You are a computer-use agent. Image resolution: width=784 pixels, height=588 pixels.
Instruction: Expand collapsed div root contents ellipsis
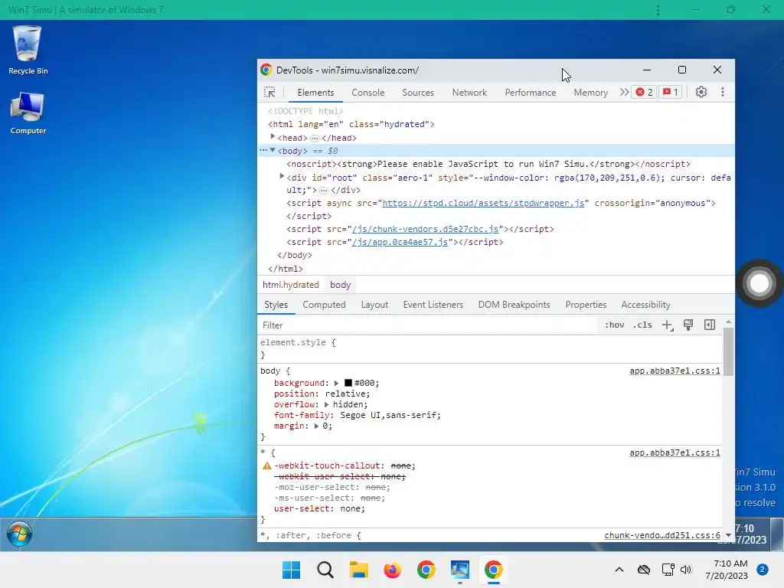pyautogui.click(x=324, y=191)
